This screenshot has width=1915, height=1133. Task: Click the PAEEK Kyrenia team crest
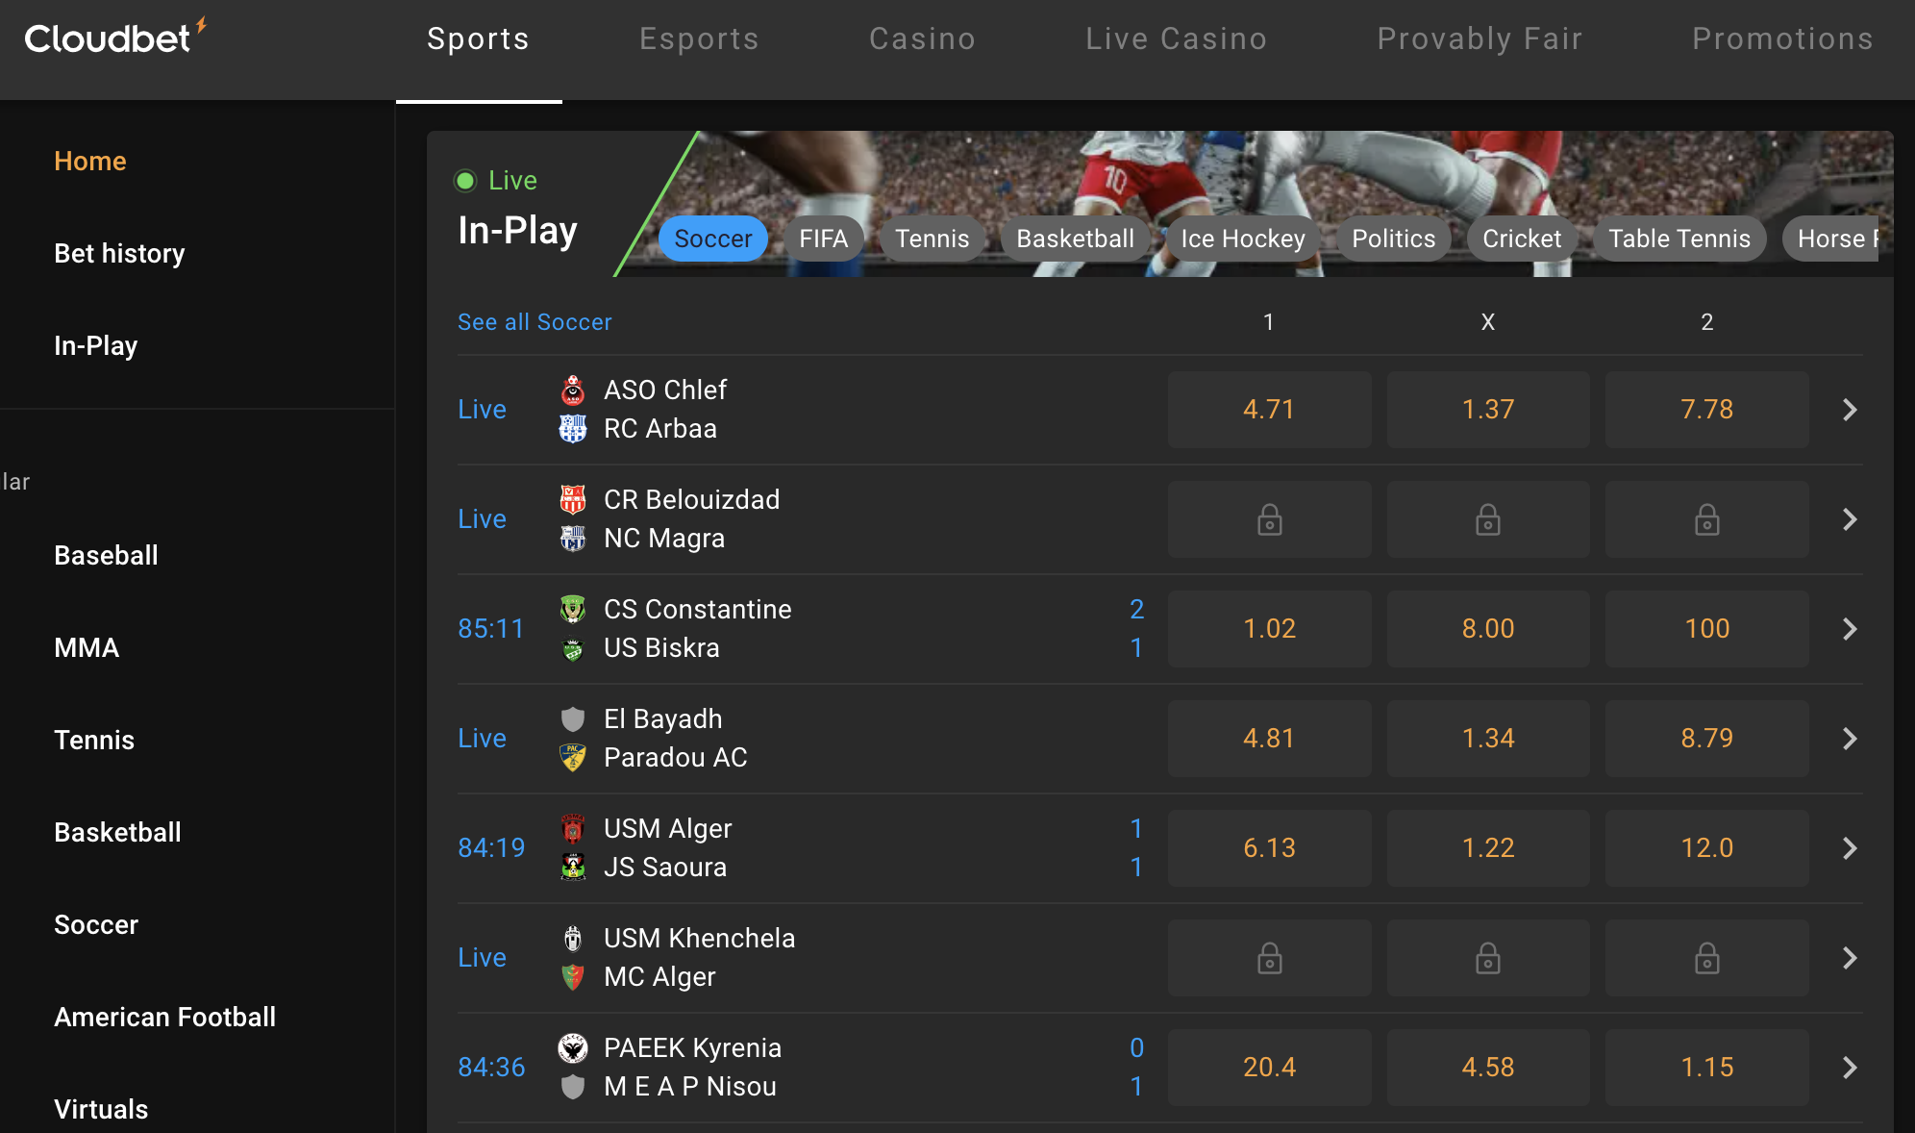coord(573,1048)
